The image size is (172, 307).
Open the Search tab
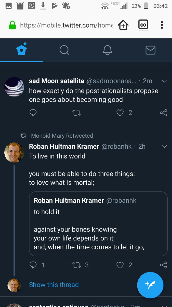(64, 50)
